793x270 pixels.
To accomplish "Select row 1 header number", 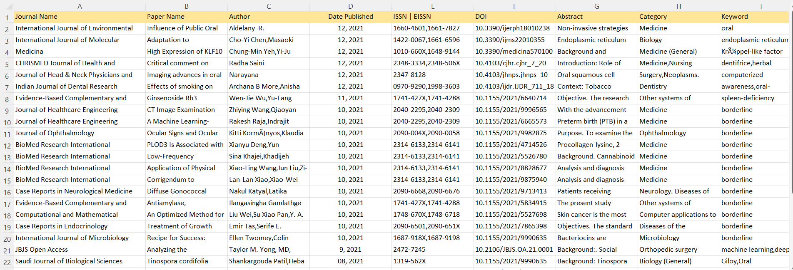I will pos(7,18).
